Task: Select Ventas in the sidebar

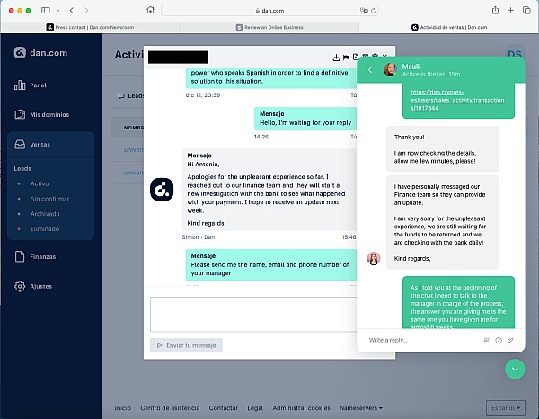Action: (51, 145)
